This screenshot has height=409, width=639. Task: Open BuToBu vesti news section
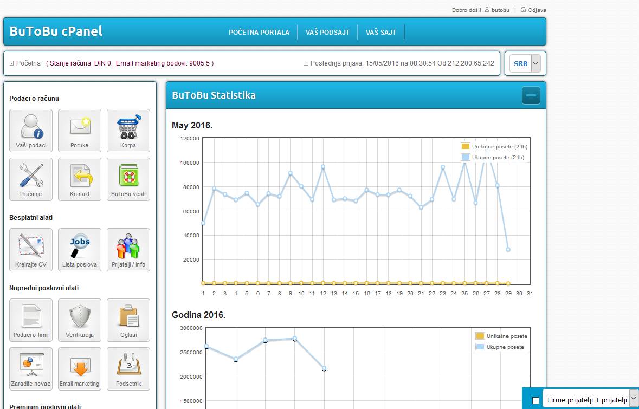(x=128, y=179)
